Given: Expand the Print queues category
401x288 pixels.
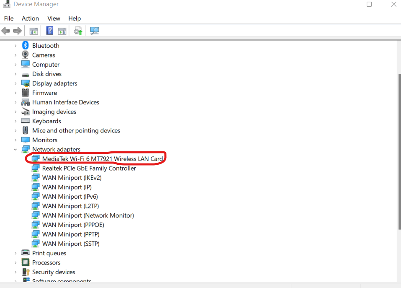Looking at the screenshot, I should [15, 253].
